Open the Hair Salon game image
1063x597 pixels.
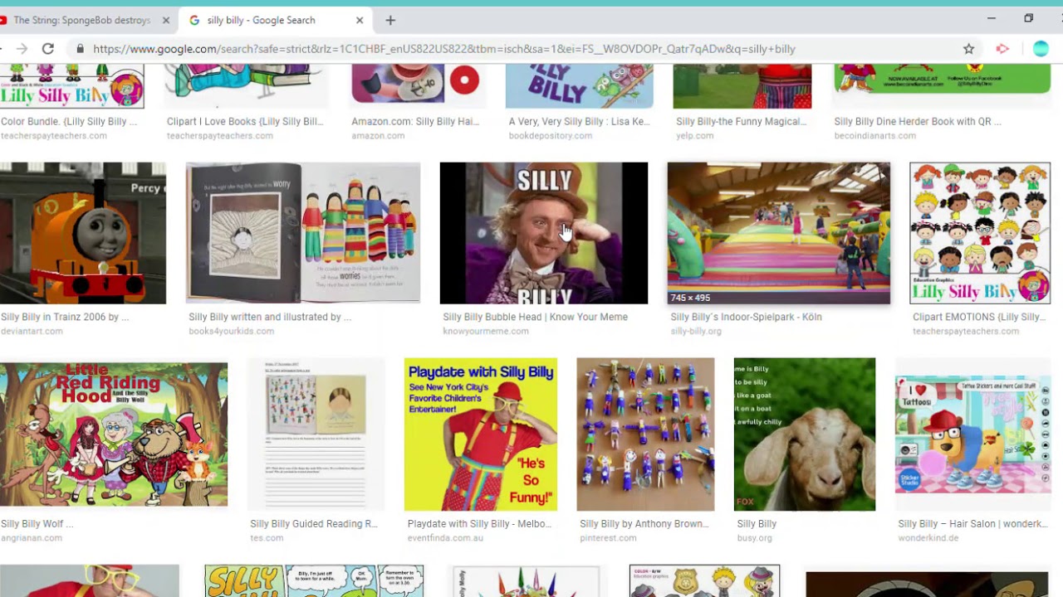[973, 434]
